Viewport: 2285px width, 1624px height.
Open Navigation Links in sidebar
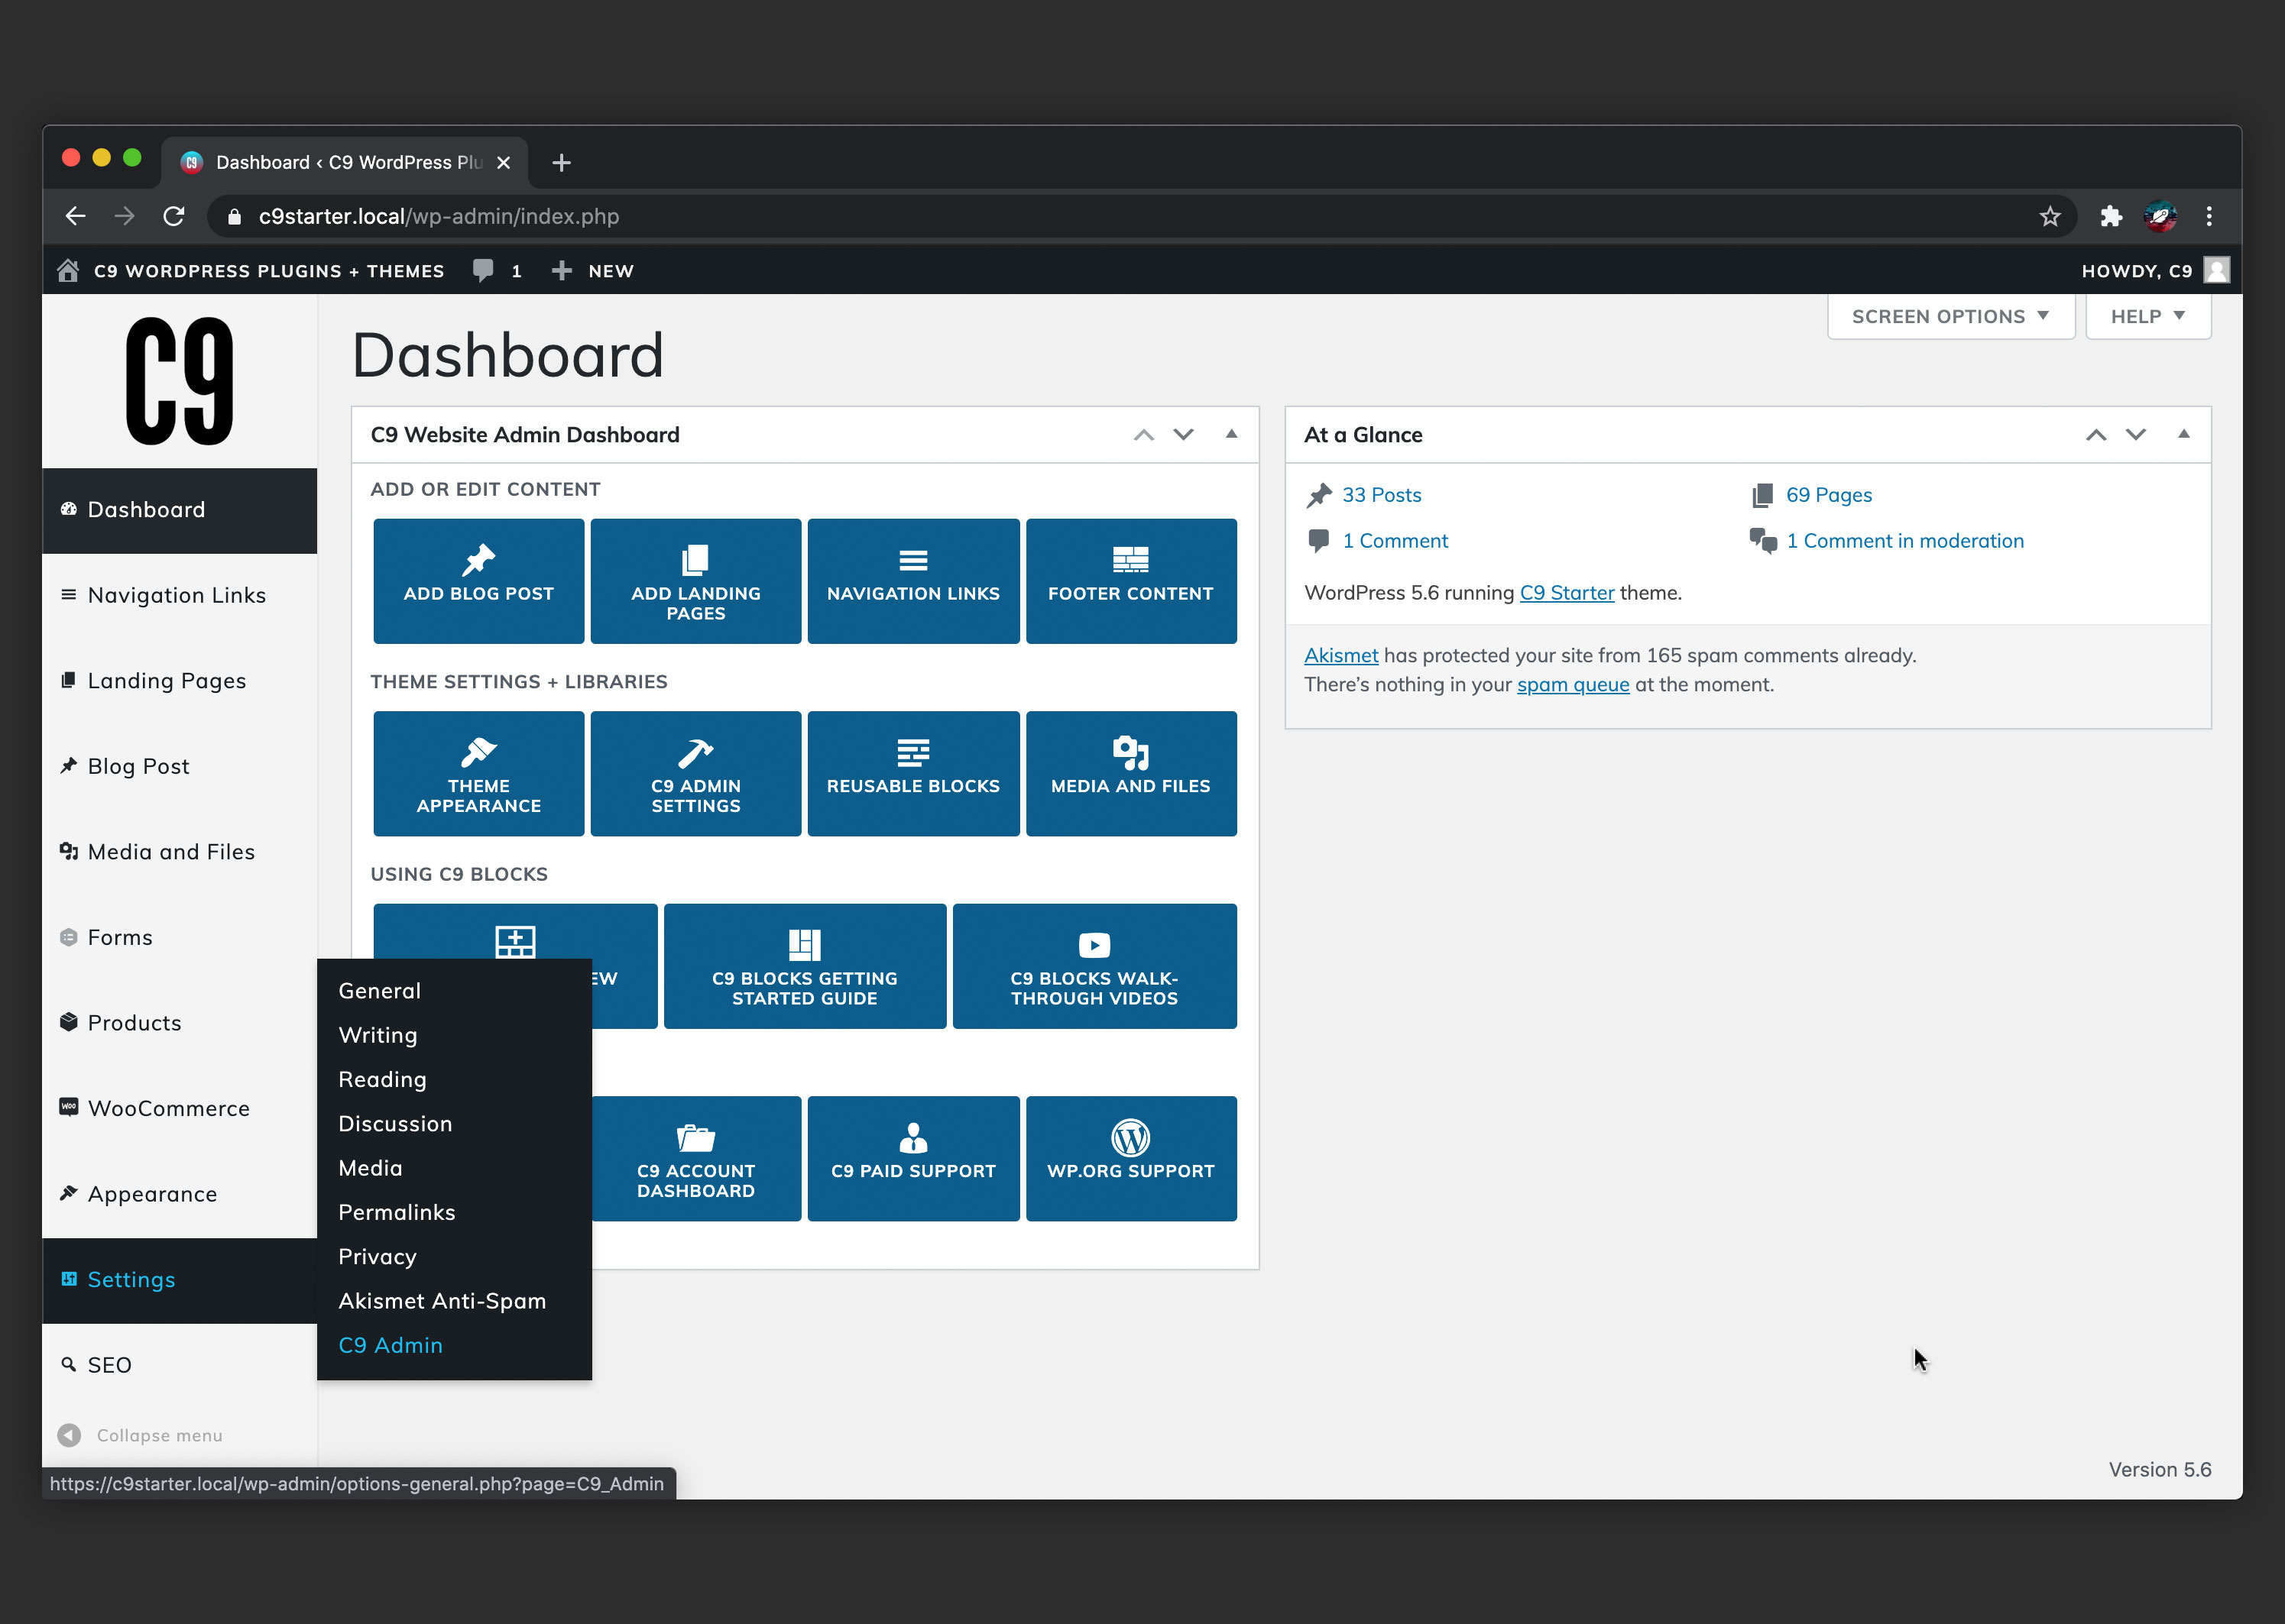(x=180, y=595)
